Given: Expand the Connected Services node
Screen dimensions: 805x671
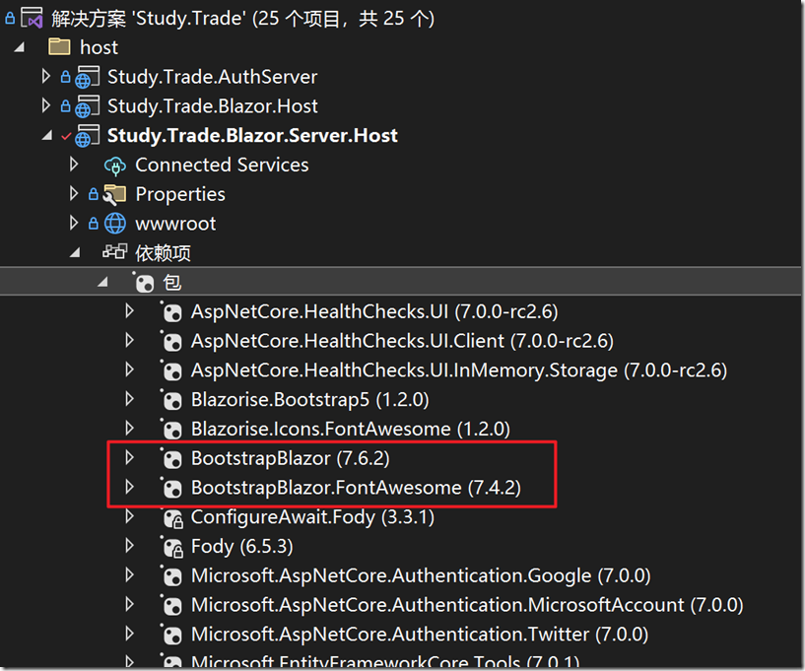Looking at the screenshot, I should tap(74, 165).
